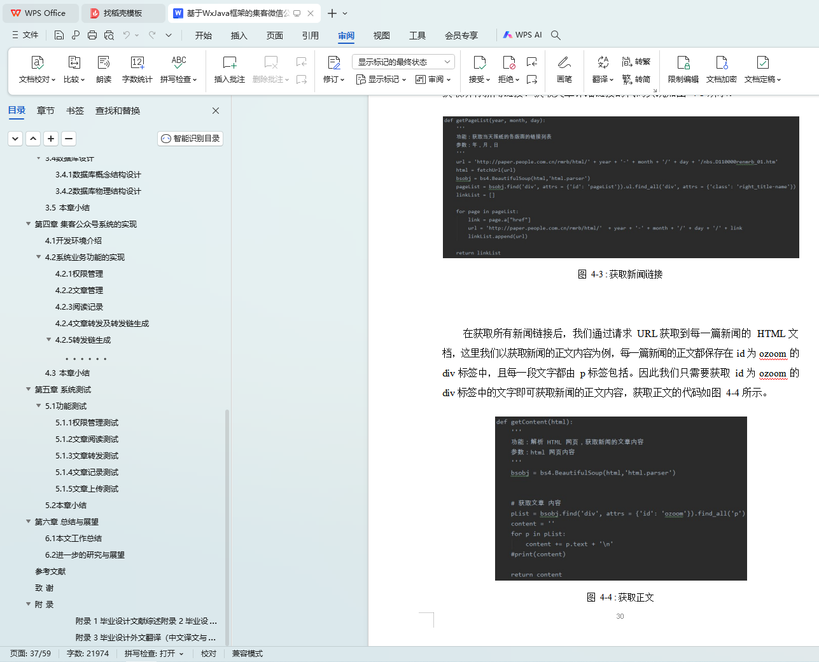The width and height of the screenshot is (819, 662).
Task: Switch to the 插入 ribbon tab
Action: point(239,35)
